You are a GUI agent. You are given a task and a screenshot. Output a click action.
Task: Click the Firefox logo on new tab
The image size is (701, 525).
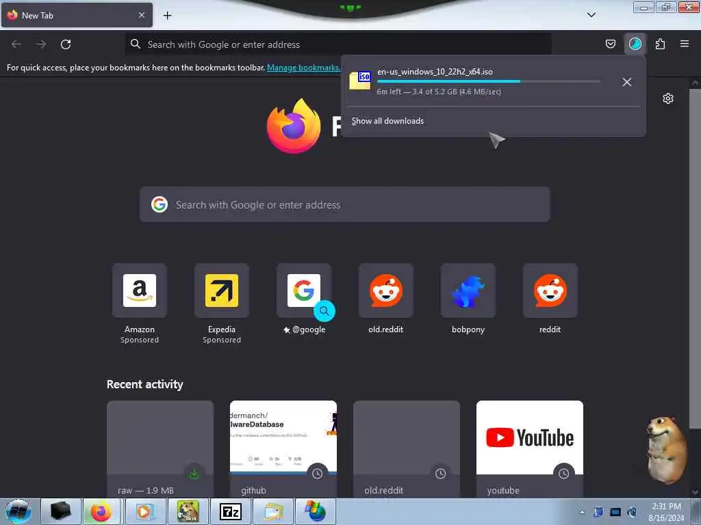pyautogui.click(x=294, y=126)
